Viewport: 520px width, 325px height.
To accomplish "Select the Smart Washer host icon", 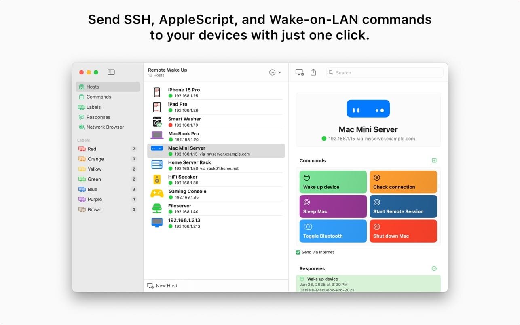I will [x=157, y=122].
